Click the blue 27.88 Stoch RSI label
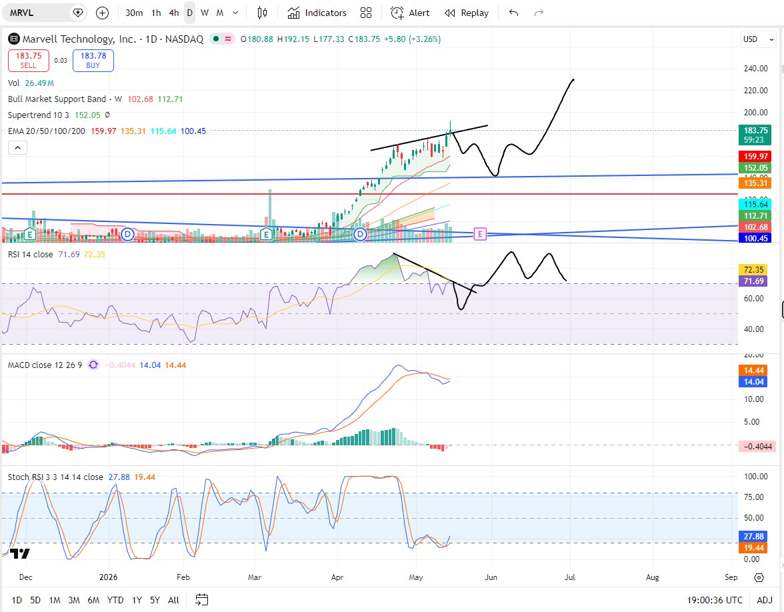This screenshot has height=612, width=784. point(753,537)
